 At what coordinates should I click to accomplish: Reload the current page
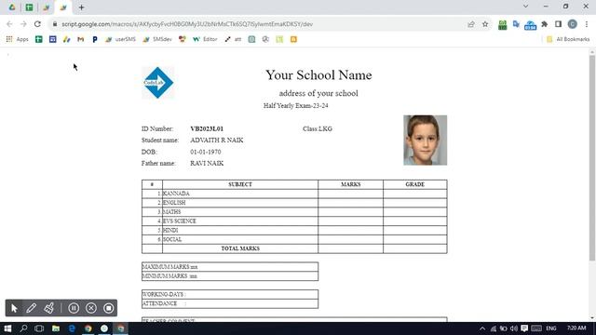37,24
